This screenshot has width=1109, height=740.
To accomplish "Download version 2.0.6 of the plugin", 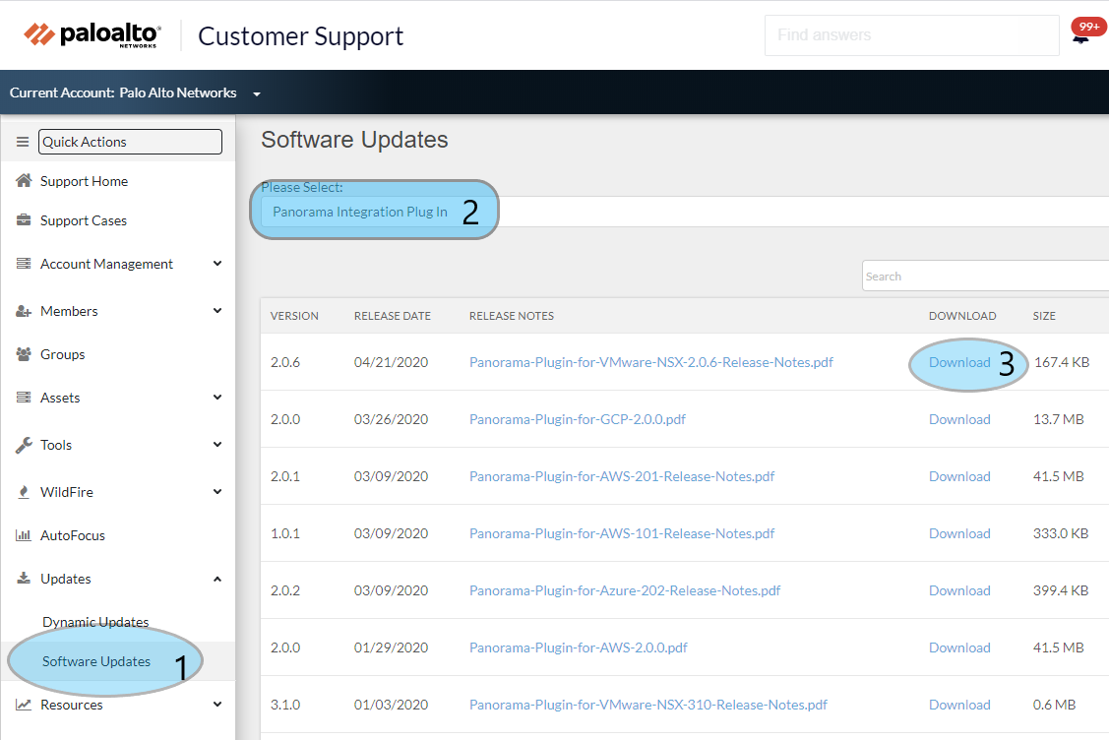I will click(959, 362).
